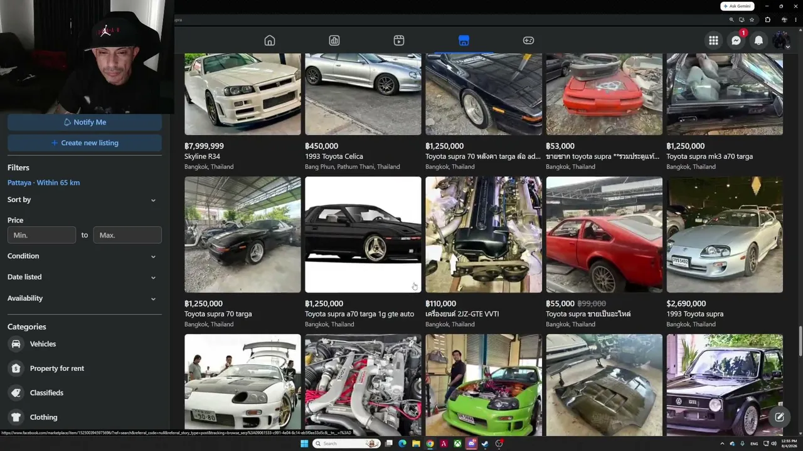Open the taskbar clock showing 12:55 PM
803x451 pixels.
[789, 443]
